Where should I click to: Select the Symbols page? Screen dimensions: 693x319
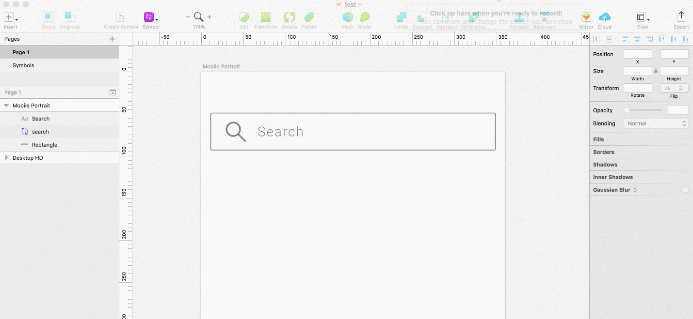coord(59,65)
